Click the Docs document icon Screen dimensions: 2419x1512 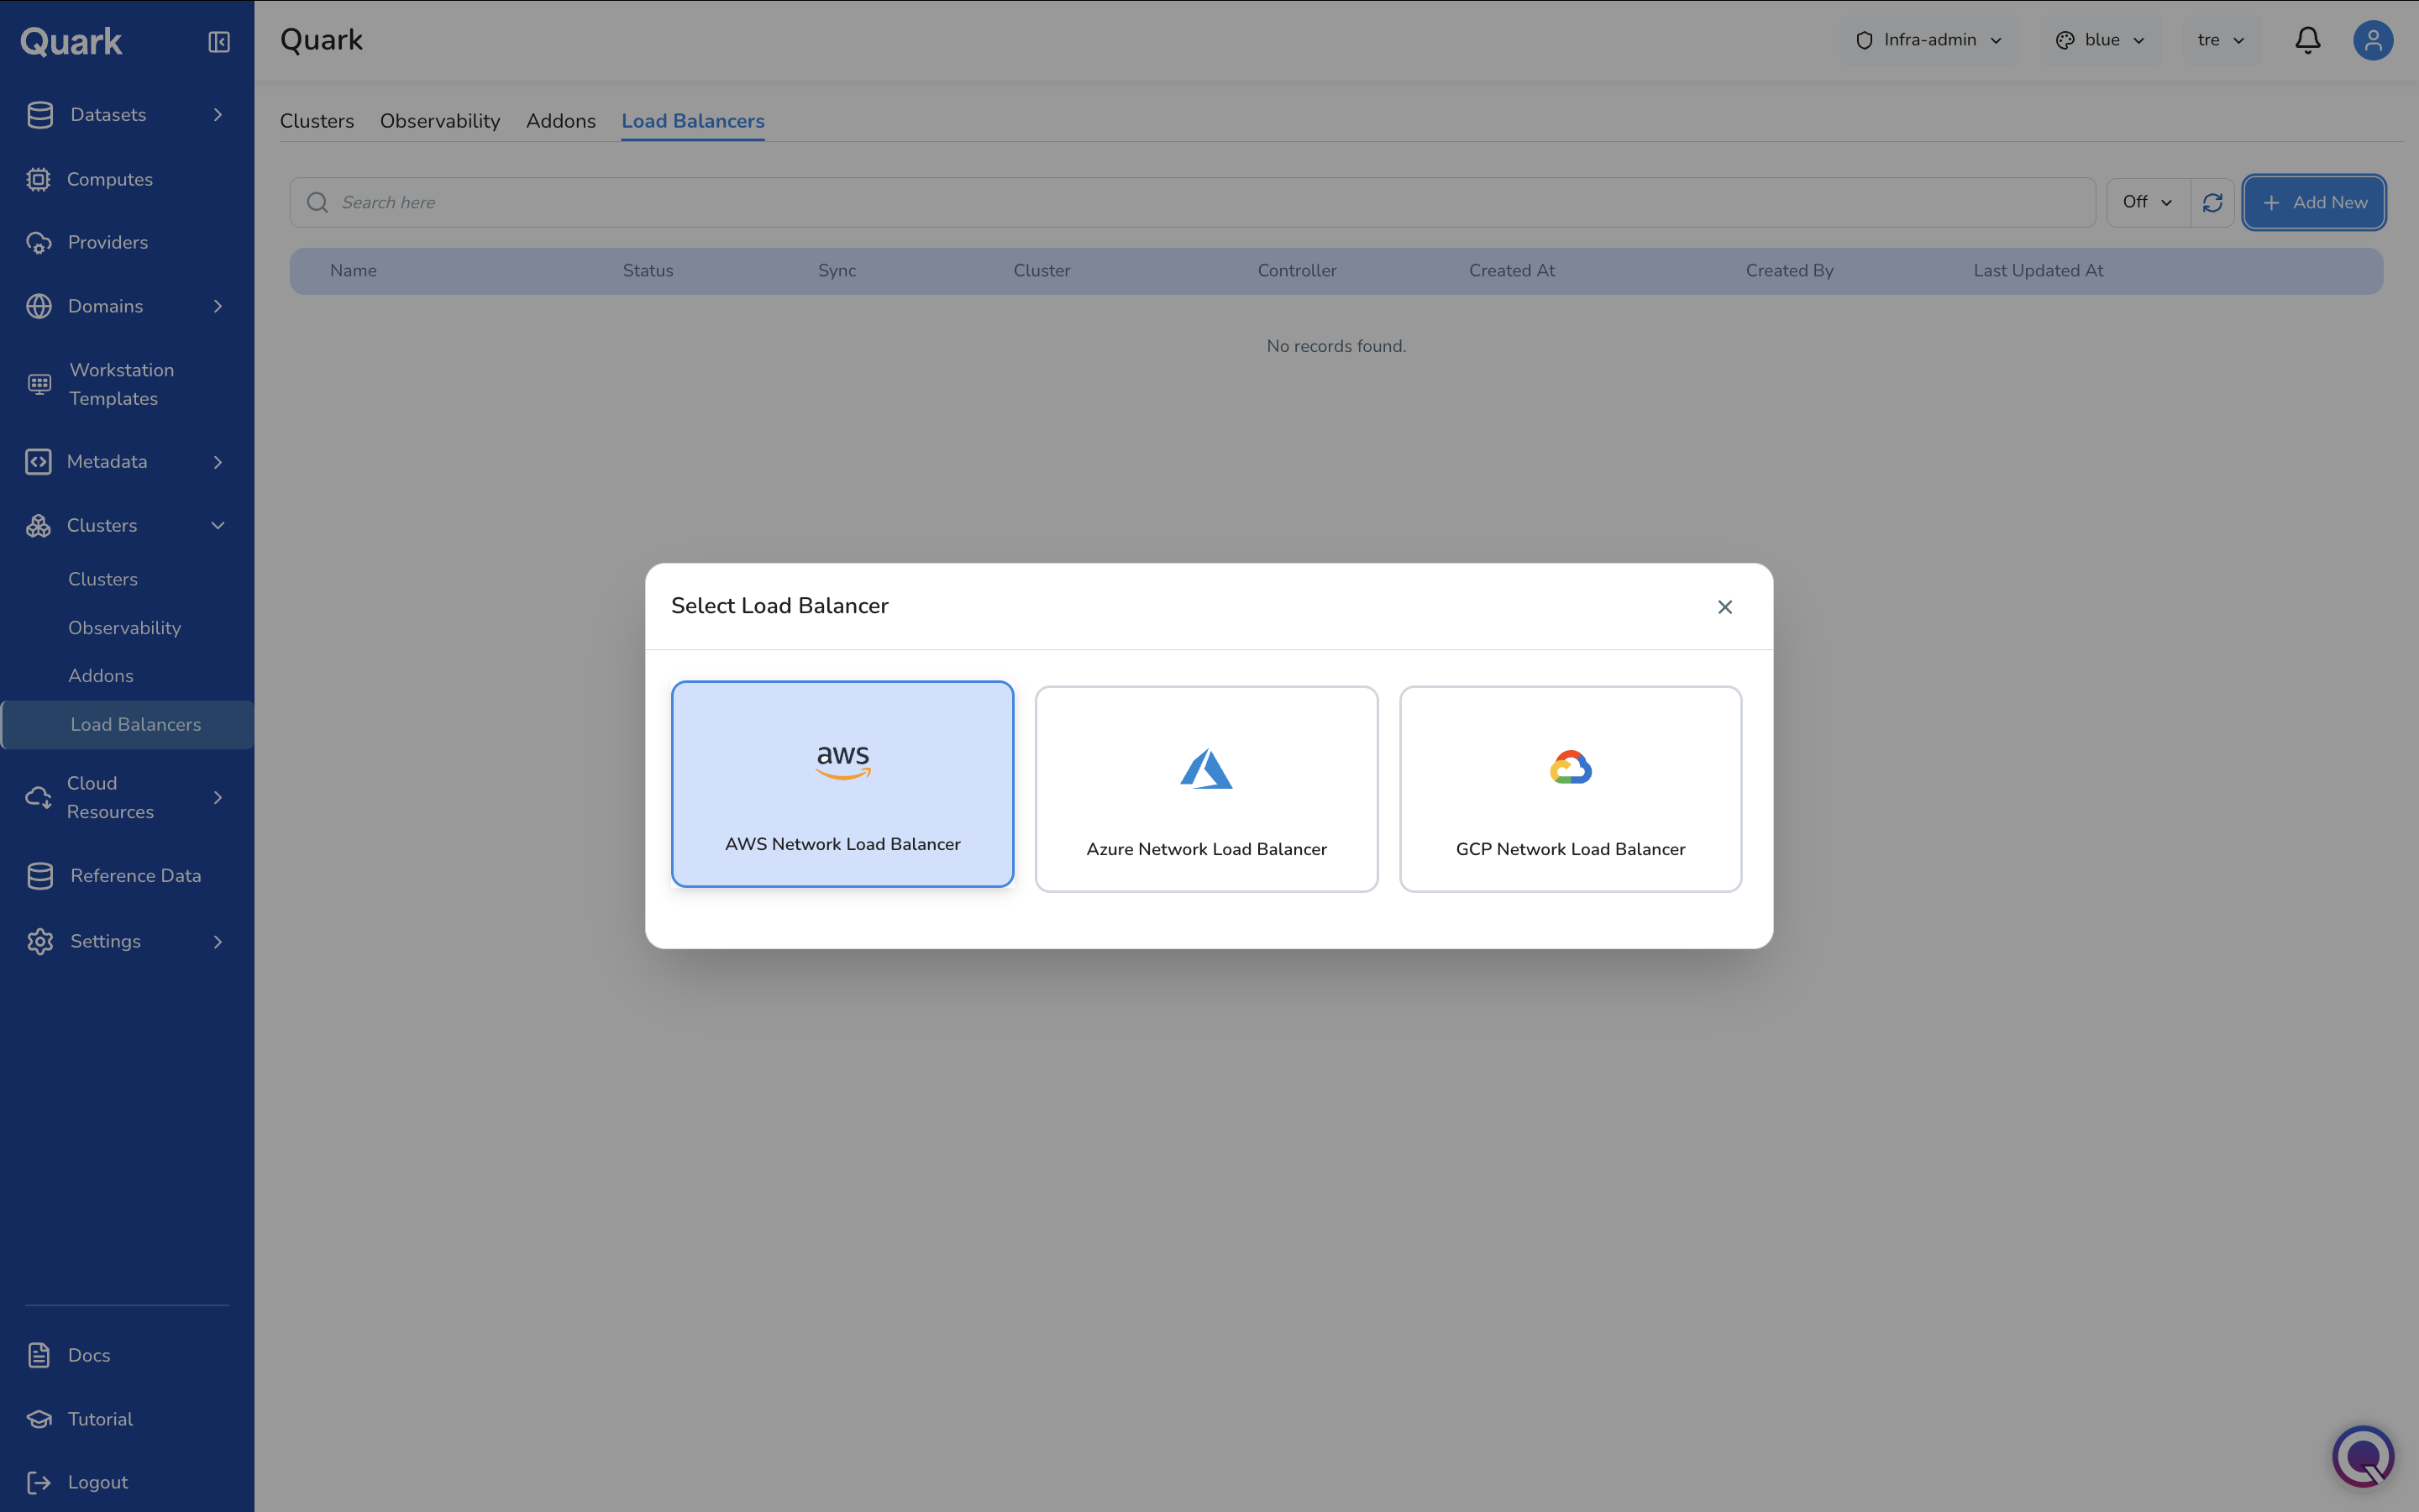pyautogui.click(x=39, y=1355)
